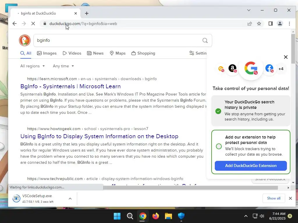The width and height of the screenshot is (298, 223).
Task: Switch to the Videos results tab
Action: pyautogui.click(x=72, y=53)
